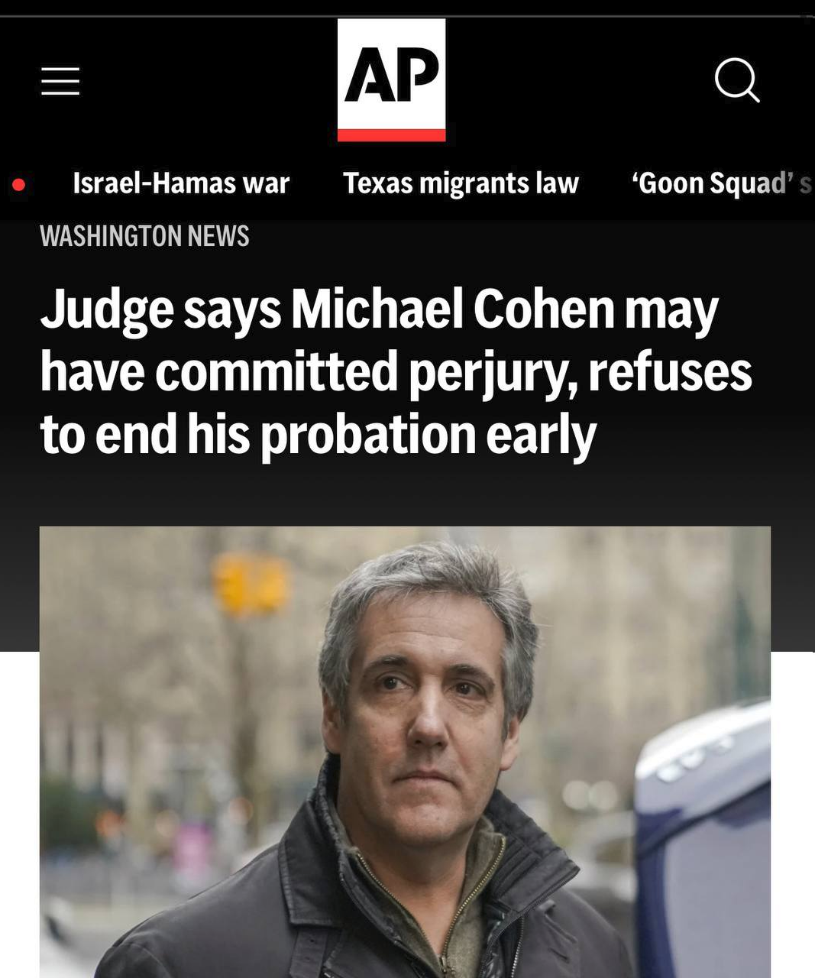This screenshot has width=815, height=978.
Task: Click the 'AP' letters in the logo
Action: pyautogui.click(x=391, y=75)
